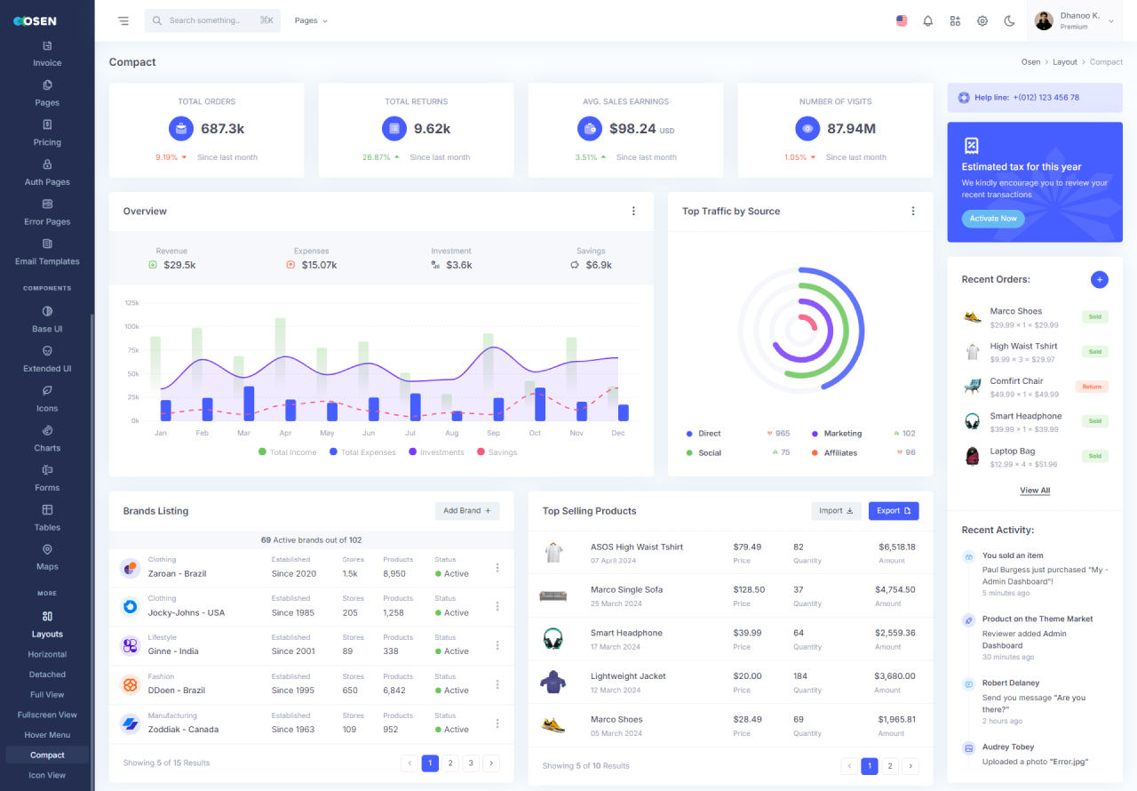Viewport: 1137px width, 791px height.
Task: Toggle the sidebar hamburger menu icon
Action: [123, 20]
